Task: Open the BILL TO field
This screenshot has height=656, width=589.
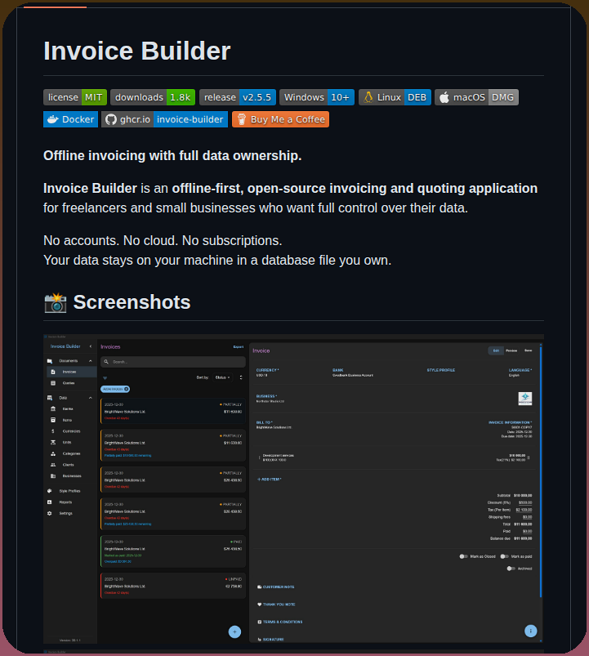Action: click(274, 425)
